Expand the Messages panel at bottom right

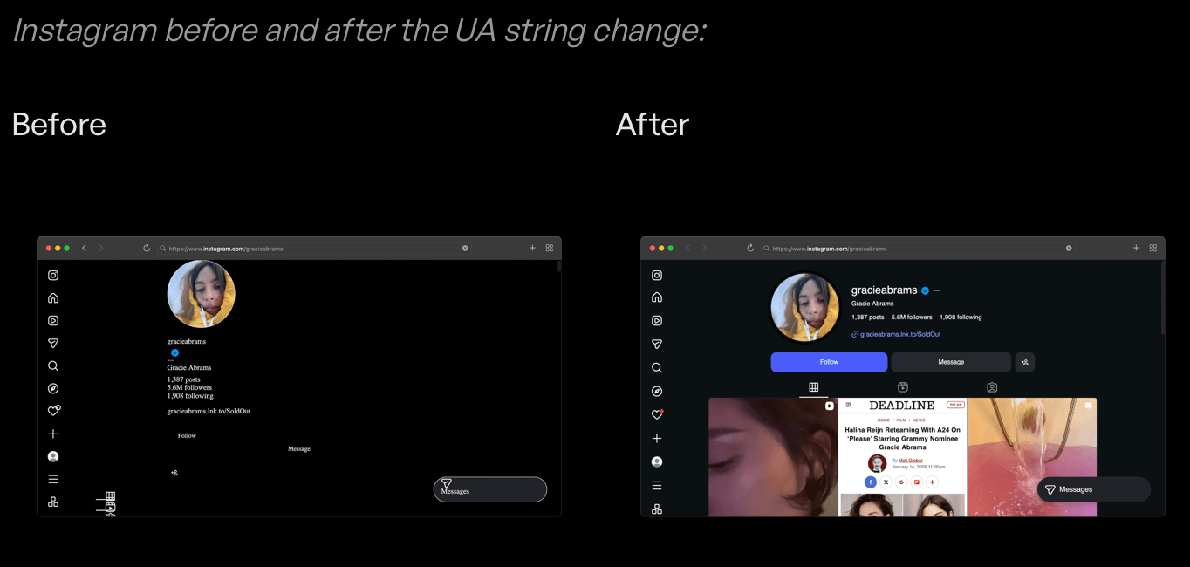coord(1093,489)
